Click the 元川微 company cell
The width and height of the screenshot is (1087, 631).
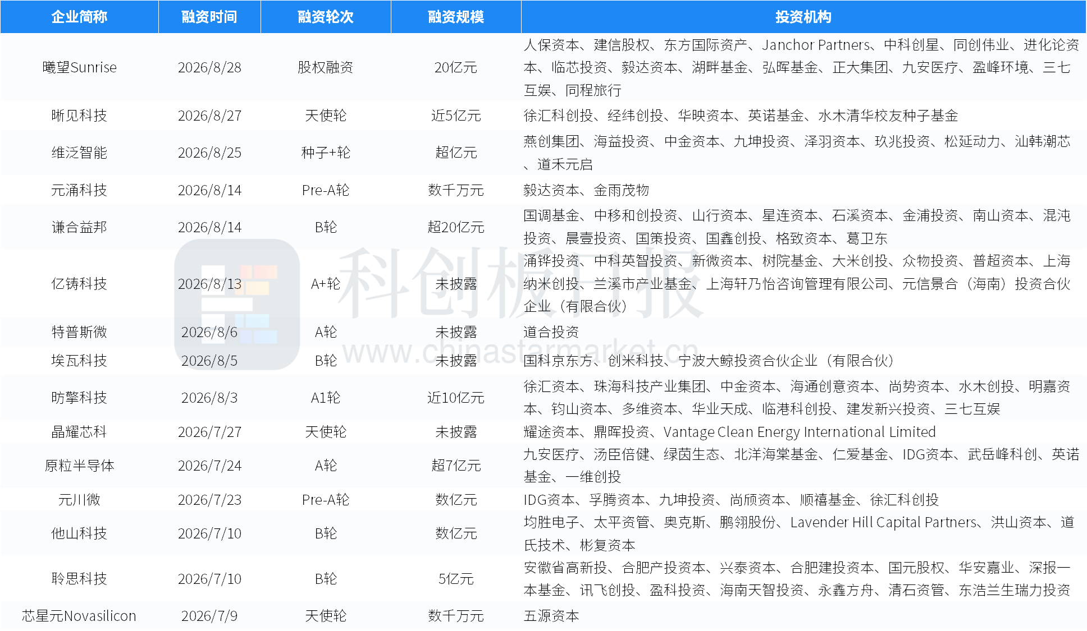click(79, 500)
